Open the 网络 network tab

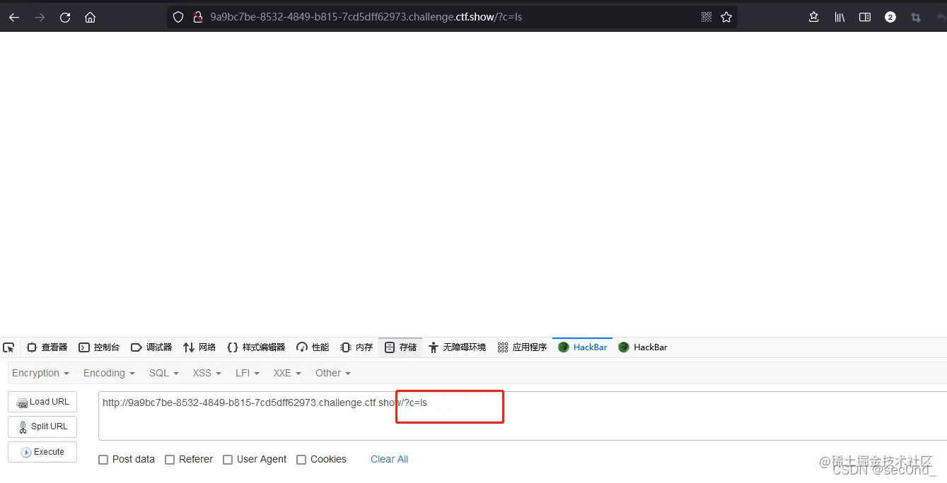[199, 347]
